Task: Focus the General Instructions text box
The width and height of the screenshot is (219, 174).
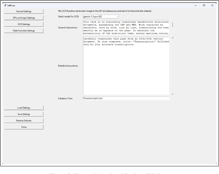Action: (126, 28)
